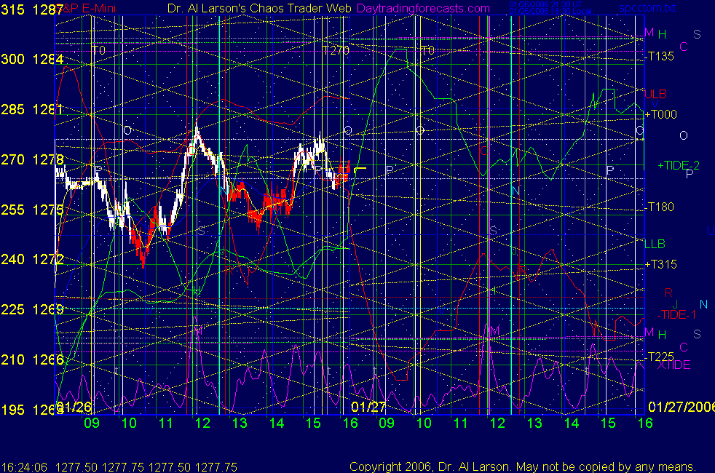This screenshot has height=473, width=715.
Task: Click the red -TIDE-1 label
Action: coord(676,314)
